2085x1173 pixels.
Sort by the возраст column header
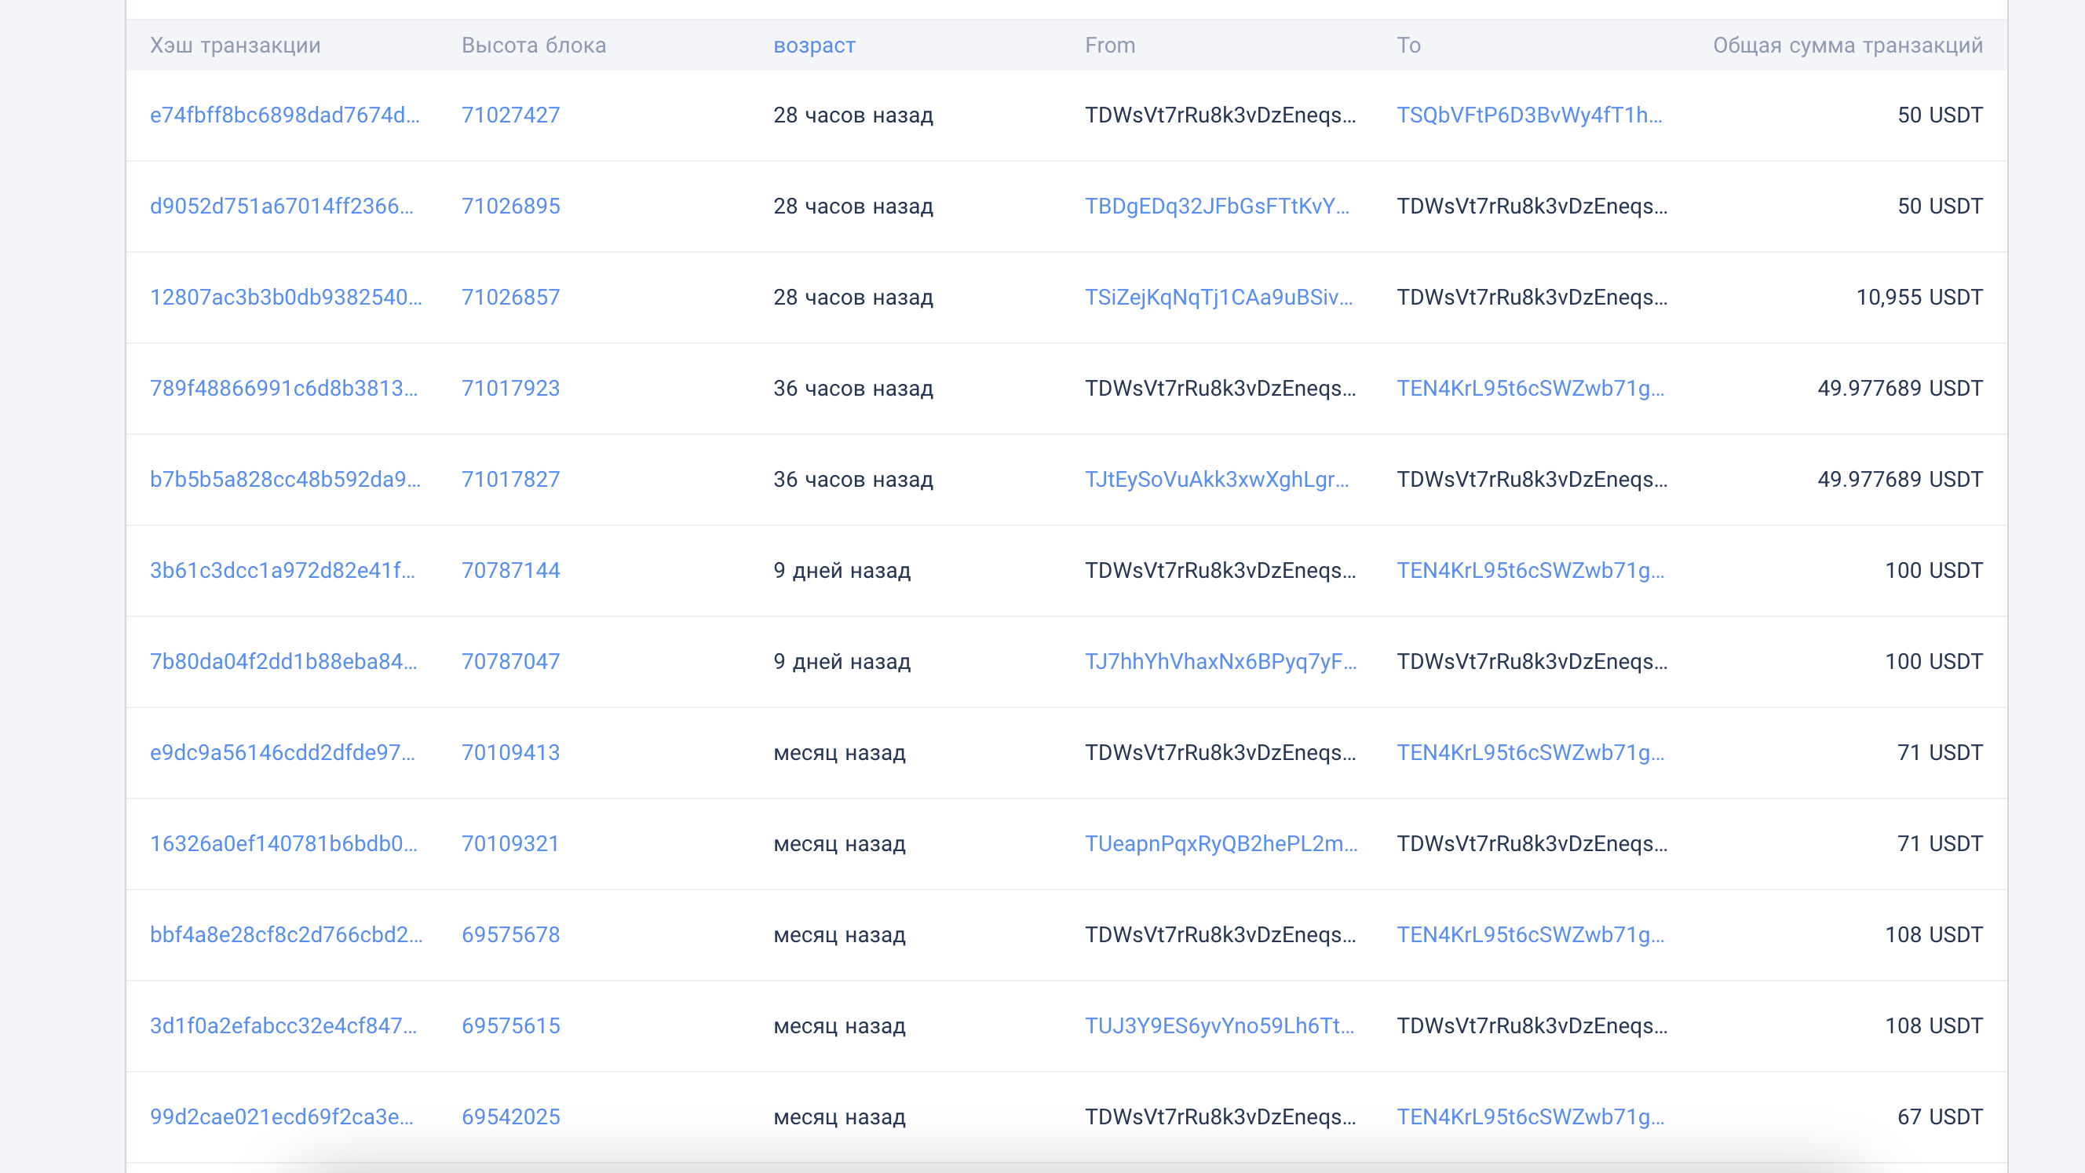814,46
